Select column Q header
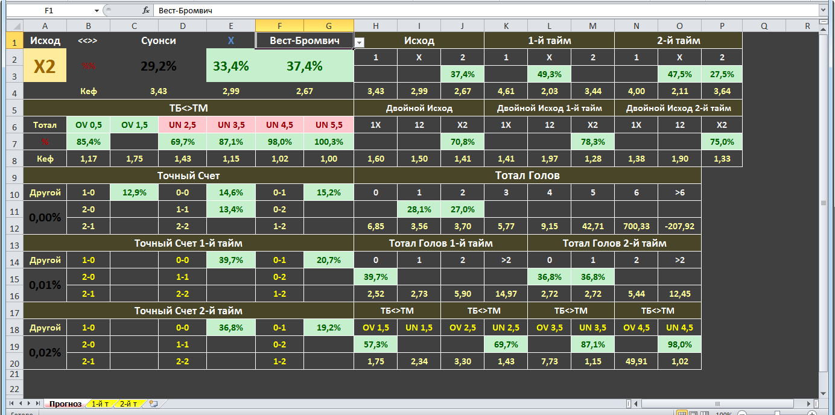The height and width of the screenshot is (415, 835). pos(764,26)
